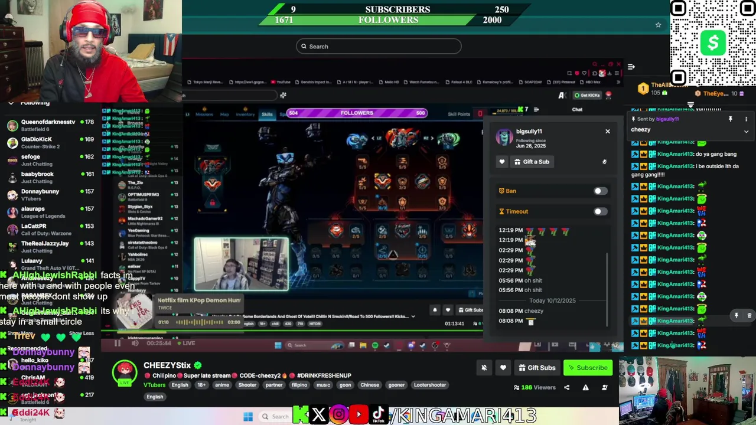Open the CHEEZYStix channel avatar

tap(125, 373)
